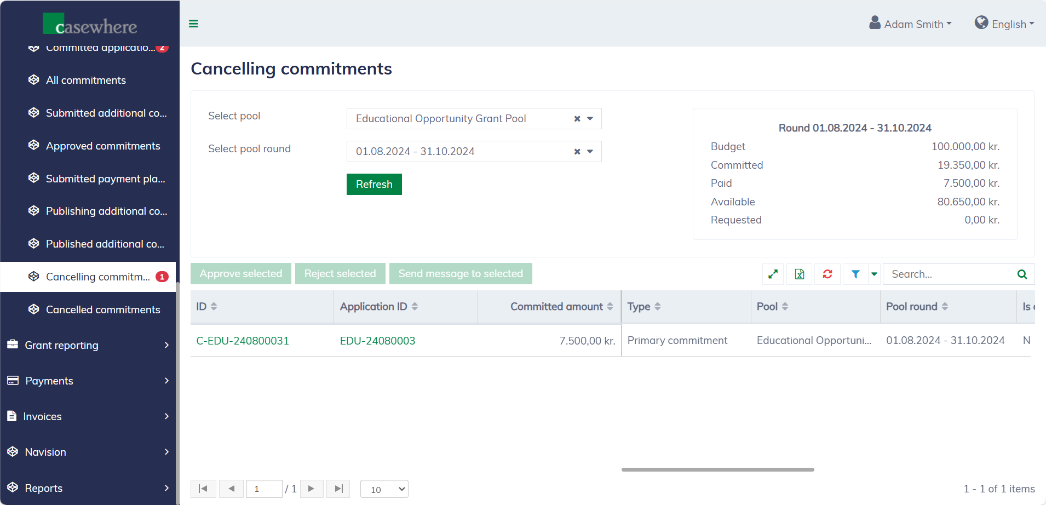
Task: Open commitment link C-EDU-240800031
Action: [243, 341]
